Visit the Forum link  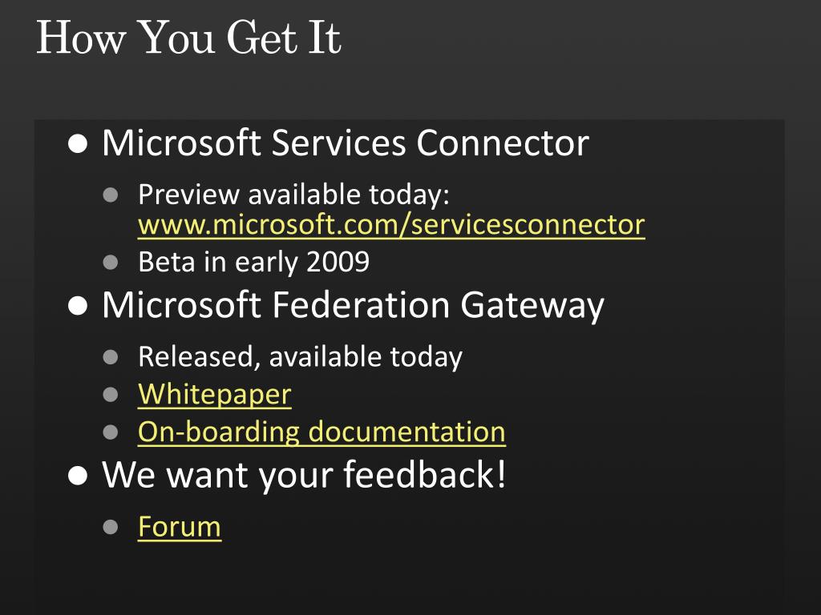(180, 527)
